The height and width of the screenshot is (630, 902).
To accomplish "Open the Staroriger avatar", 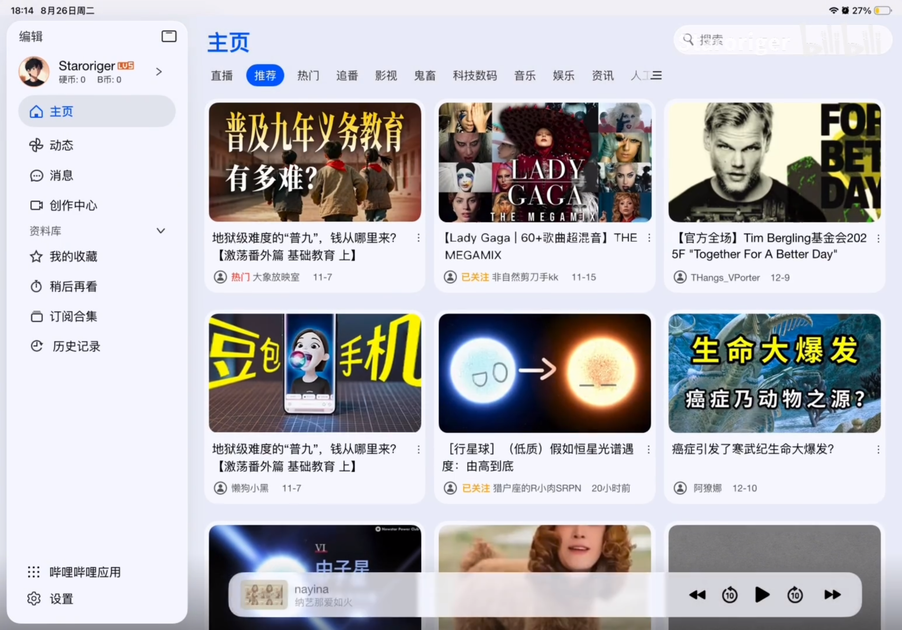I will point(34,71).
